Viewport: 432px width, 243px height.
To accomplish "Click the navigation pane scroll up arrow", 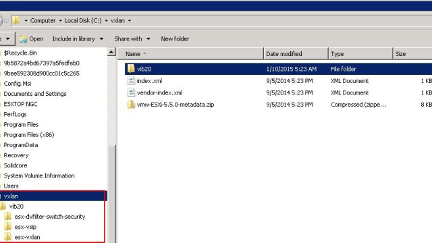I will [x=111, y=52].
